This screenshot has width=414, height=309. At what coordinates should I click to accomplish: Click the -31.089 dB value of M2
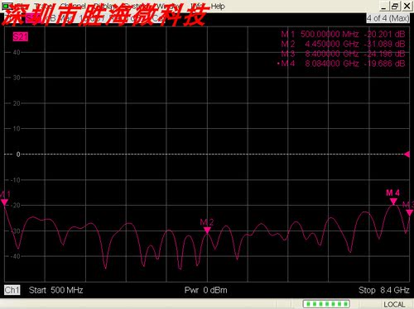tap(384, 44)
